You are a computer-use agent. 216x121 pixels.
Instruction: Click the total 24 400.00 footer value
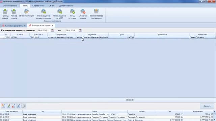point(130,100)
